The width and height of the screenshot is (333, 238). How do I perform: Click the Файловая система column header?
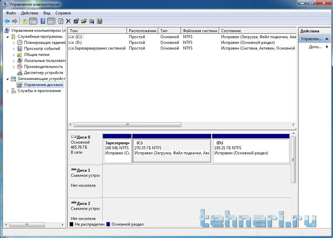[200, 31]
